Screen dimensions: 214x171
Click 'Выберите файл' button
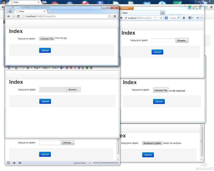(x=152, y=143)
